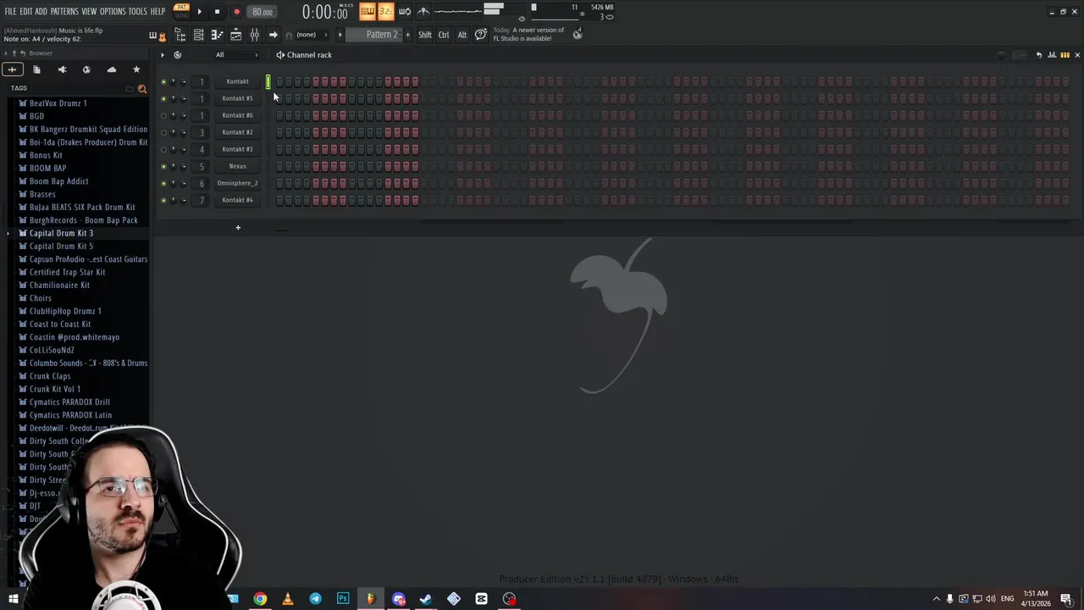
Task: Mute the Kontakt channel with green LED
Action: (163, 82)
